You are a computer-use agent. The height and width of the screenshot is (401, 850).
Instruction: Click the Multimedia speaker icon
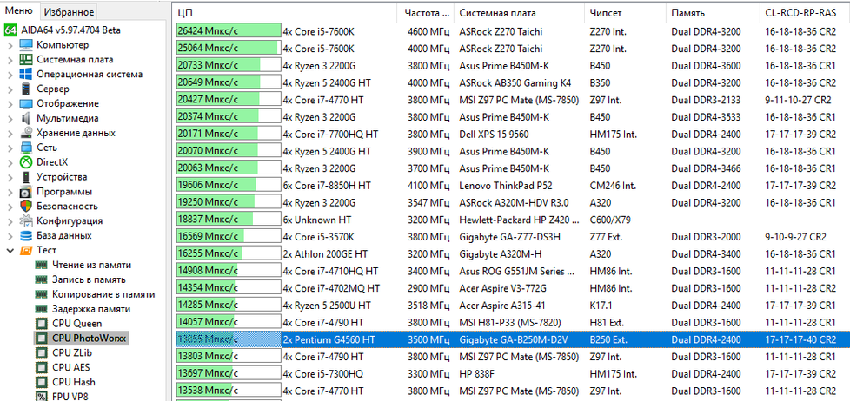tap(25, 118)
